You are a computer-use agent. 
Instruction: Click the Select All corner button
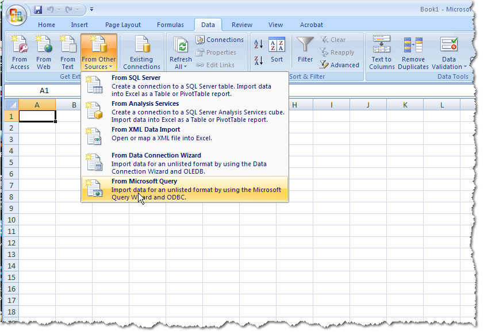coord(11,105)
